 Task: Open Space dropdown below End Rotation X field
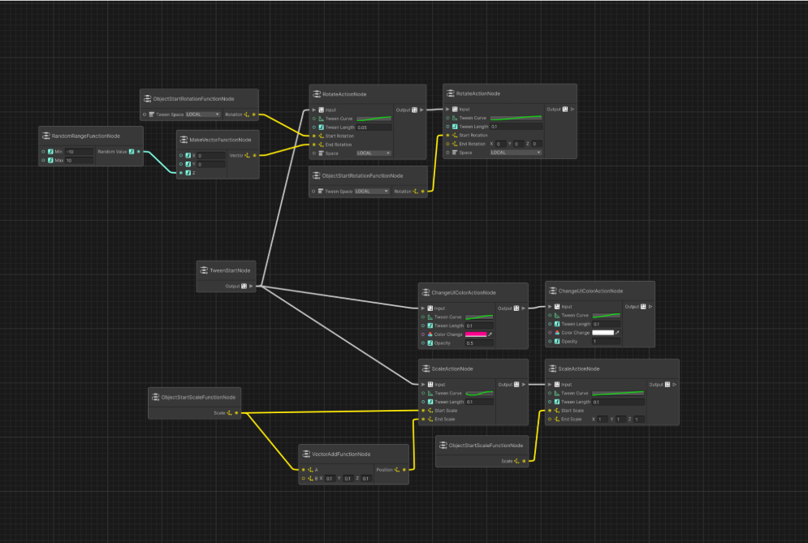(516, 153)
